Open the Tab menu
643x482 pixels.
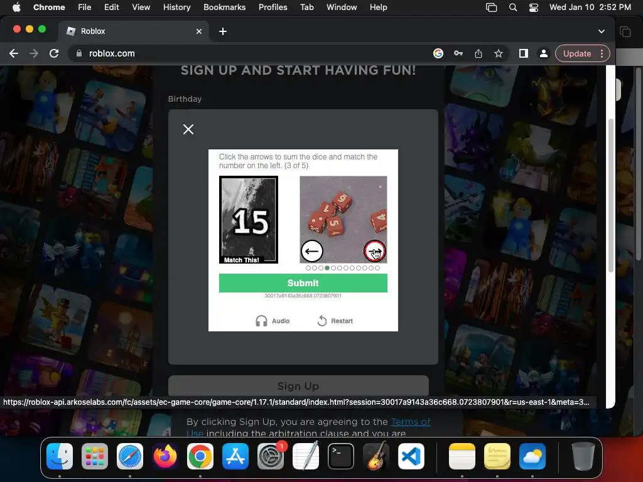click(306, 8)
